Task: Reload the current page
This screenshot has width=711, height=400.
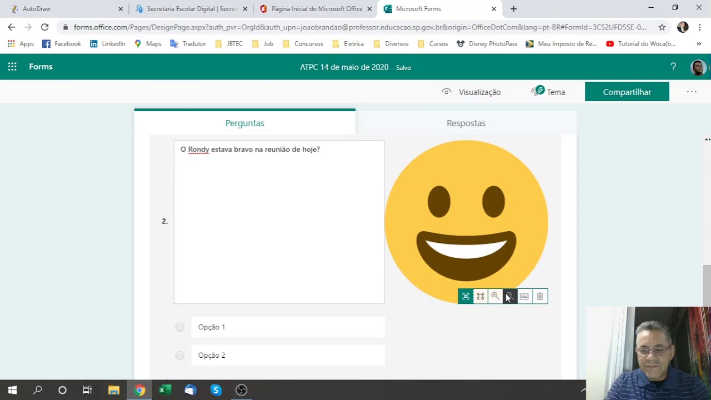Action: click(44, 27)
